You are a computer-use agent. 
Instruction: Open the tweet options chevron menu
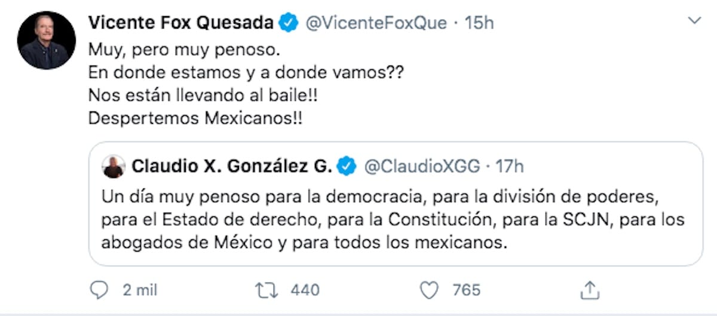coord(694,21)
